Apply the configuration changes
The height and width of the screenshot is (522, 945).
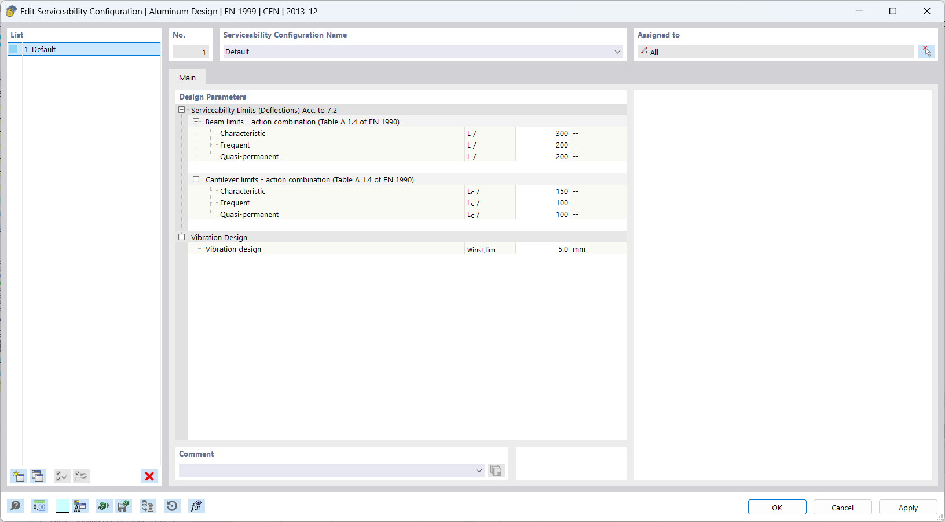pos(907,507)
